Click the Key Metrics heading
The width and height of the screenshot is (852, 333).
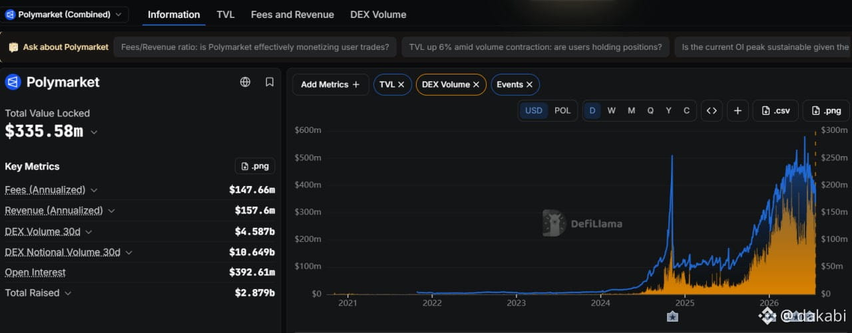(x=32, y=166)
